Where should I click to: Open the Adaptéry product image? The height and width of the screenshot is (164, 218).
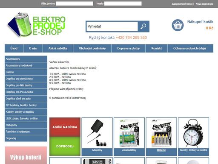[97, 133]
